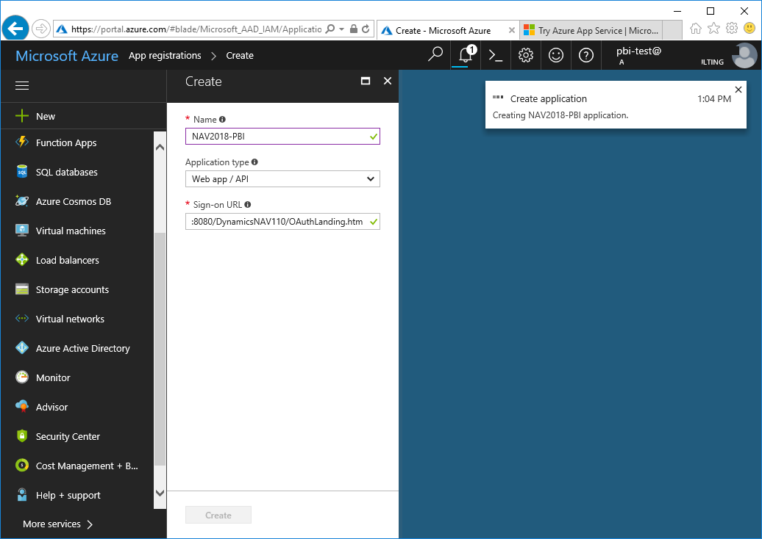Close the Create blade
The image size is (762, 539).
tap(388, 81)
